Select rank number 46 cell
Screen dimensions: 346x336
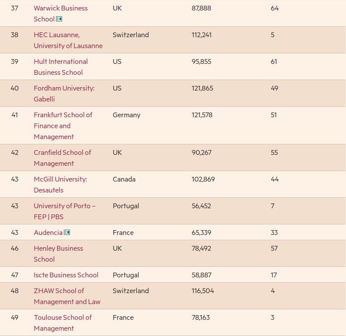point(14,248)
